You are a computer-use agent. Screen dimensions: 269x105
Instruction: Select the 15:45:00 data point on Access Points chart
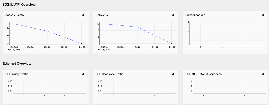coord(82,43)
